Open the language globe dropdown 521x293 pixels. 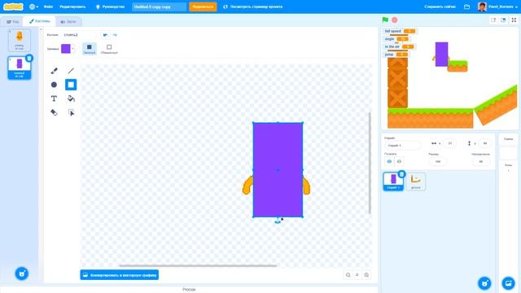click(33, 7)
